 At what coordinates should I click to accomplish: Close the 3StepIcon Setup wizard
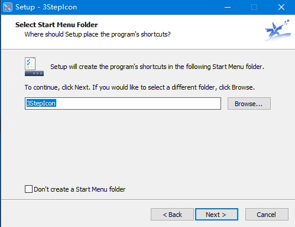pyautogui.click(x=281, y=7)
